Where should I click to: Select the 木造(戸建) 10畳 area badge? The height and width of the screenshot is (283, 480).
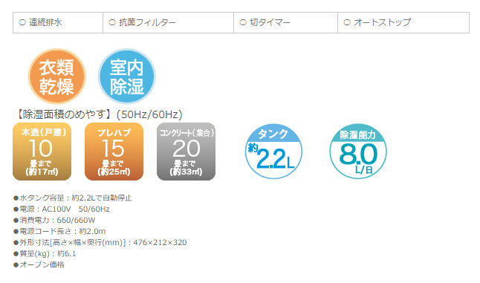42,152
